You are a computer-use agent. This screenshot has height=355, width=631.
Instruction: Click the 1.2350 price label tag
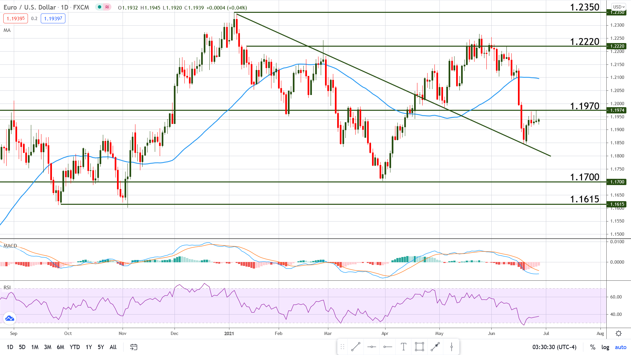click(x=617, y=12)
